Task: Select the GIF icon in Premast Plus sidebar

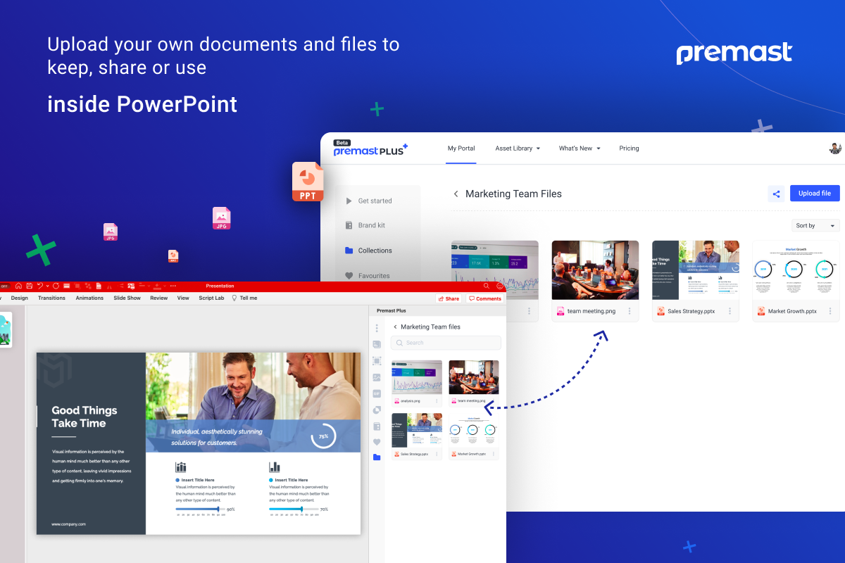Action: click(377, 393)
